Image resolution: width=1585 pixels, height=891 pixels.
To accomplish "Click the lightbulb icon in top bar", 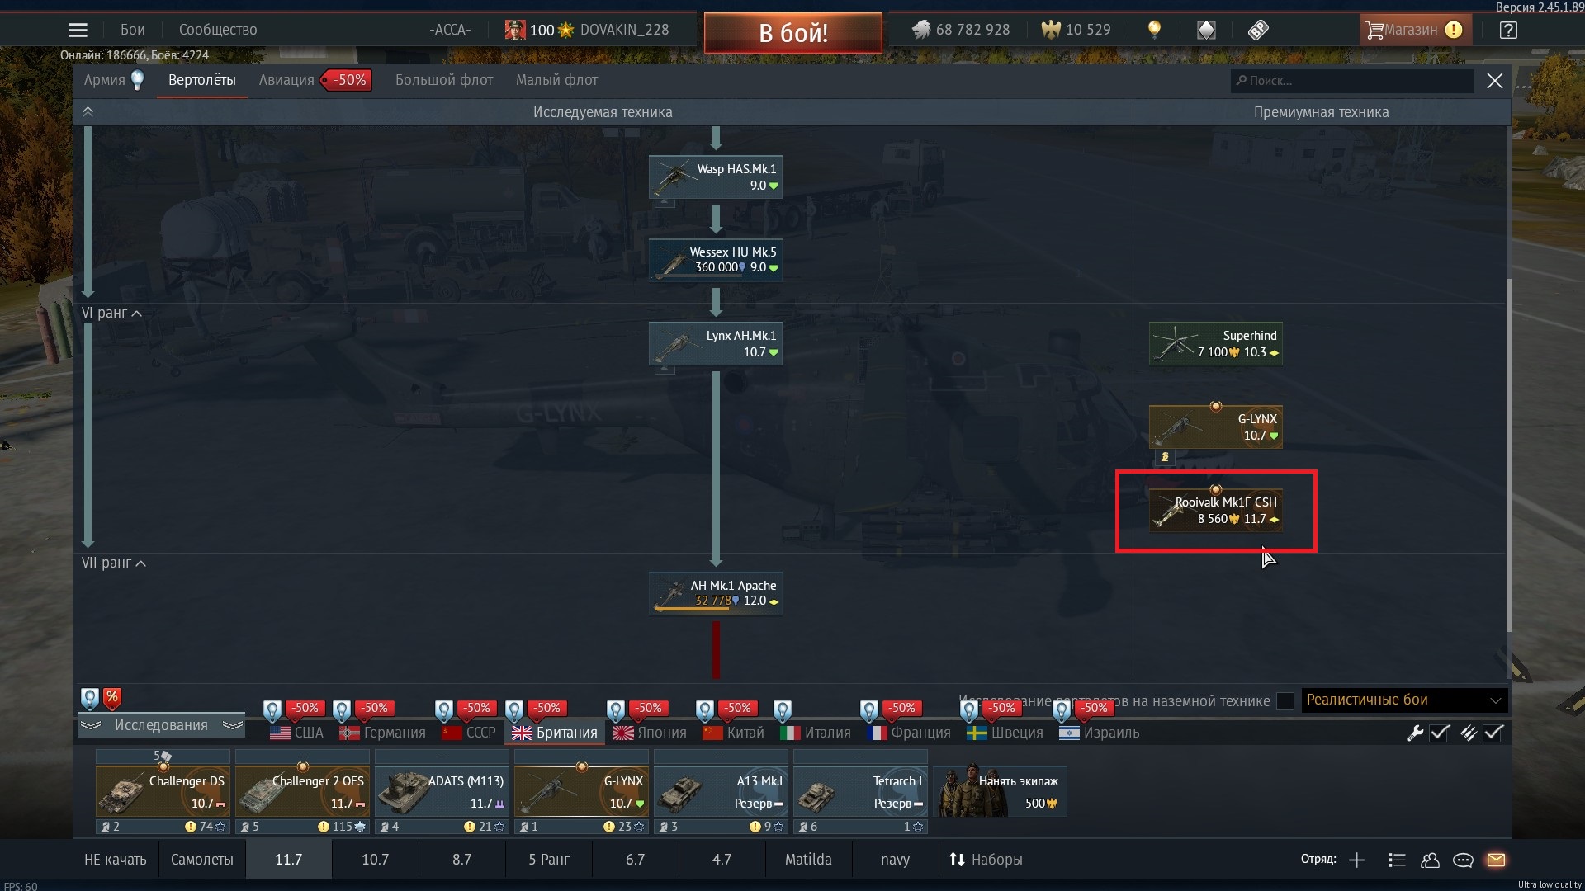I will click(1154, 30).
